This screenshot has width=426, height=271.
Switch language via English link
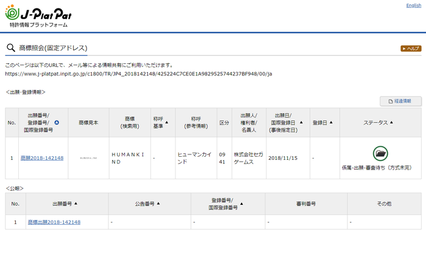(413, 5)
